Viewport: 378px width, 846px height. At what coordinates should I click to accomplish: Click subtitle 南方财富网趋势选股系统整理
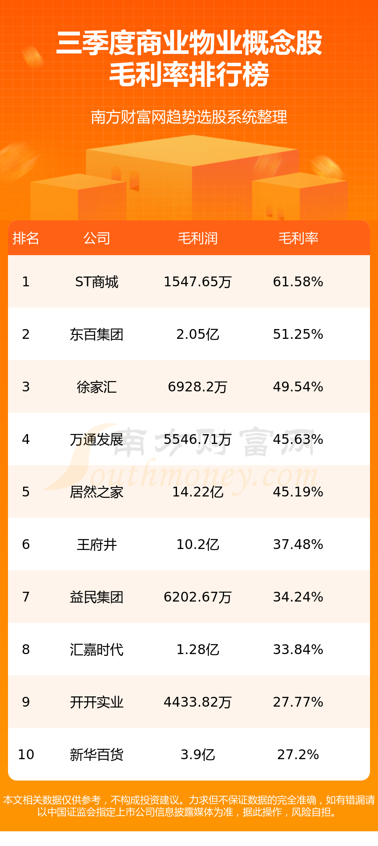[x=189, y=117]
